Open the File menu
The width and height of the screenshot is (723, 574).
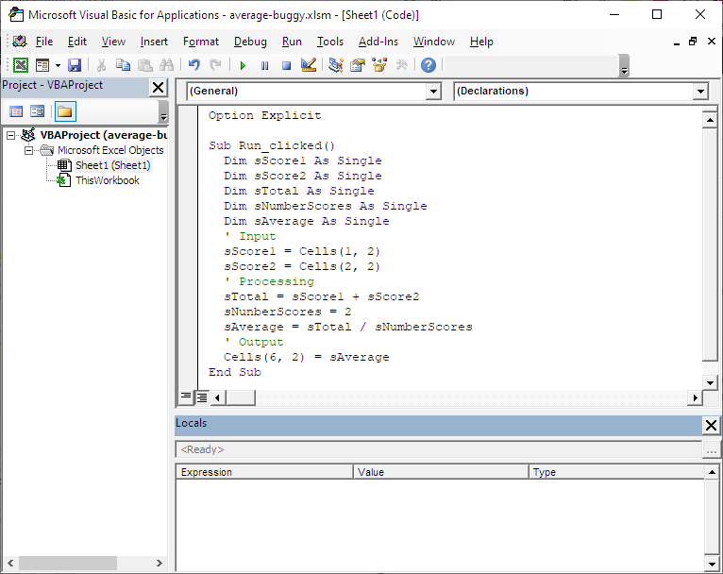tap(44, 42)
